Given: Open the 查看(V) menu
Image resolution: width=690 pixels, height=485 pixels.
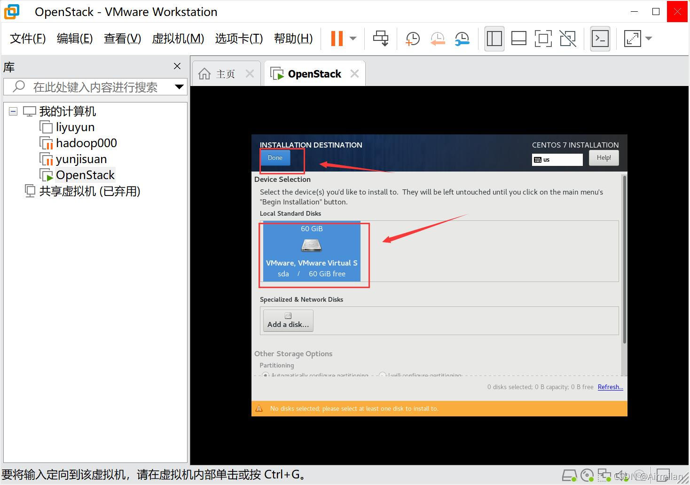Looking at the screenshot, I should [x=122, y=39].
